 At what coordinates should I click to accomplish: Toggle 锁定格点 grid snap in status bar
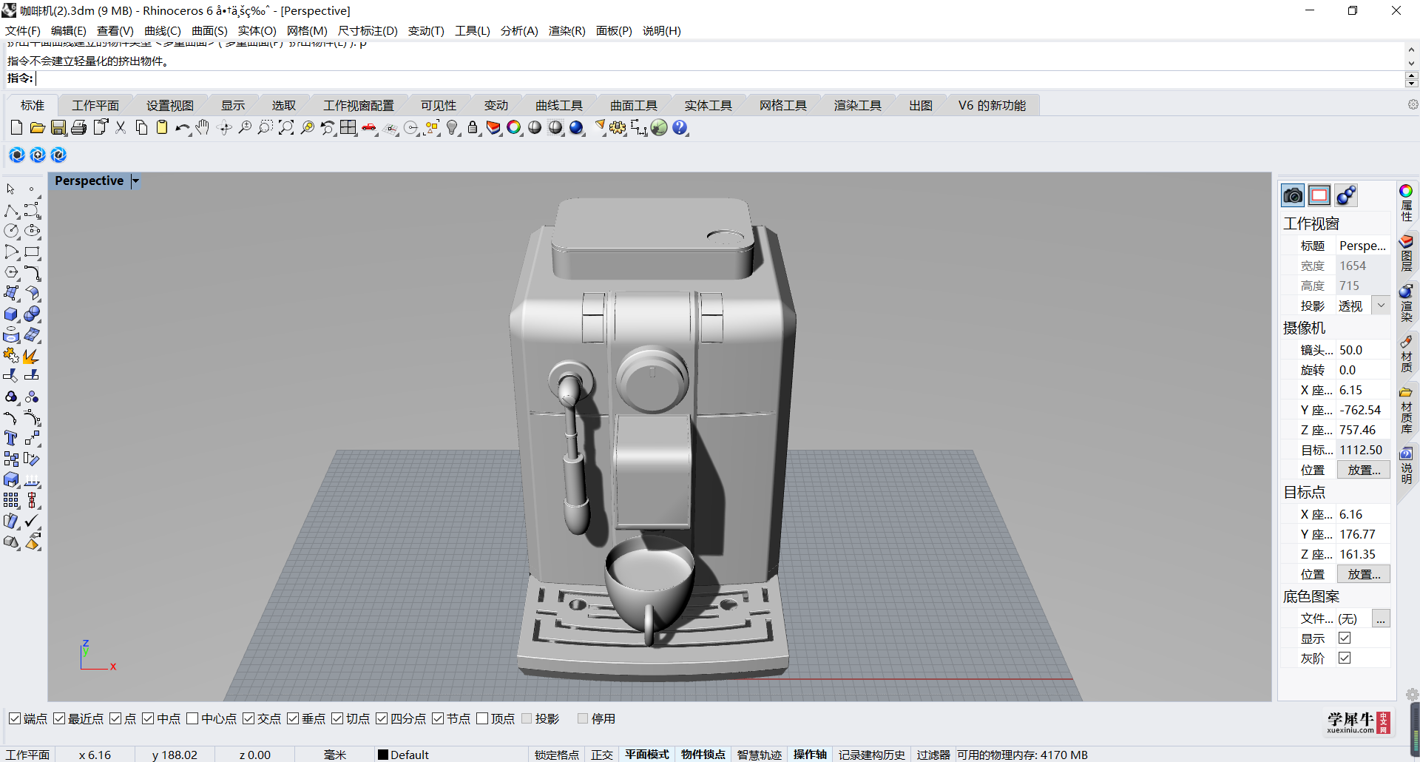(x=556, y=755)
